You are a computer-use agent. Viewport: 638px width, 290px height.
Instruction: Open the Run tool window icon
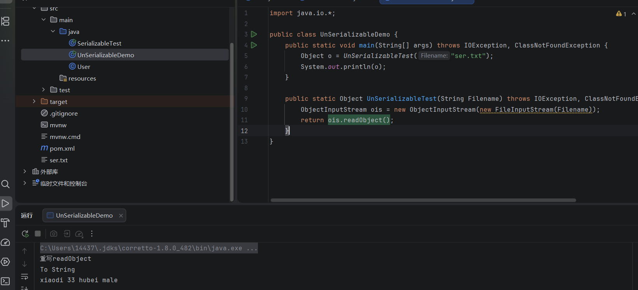point(5,203)
